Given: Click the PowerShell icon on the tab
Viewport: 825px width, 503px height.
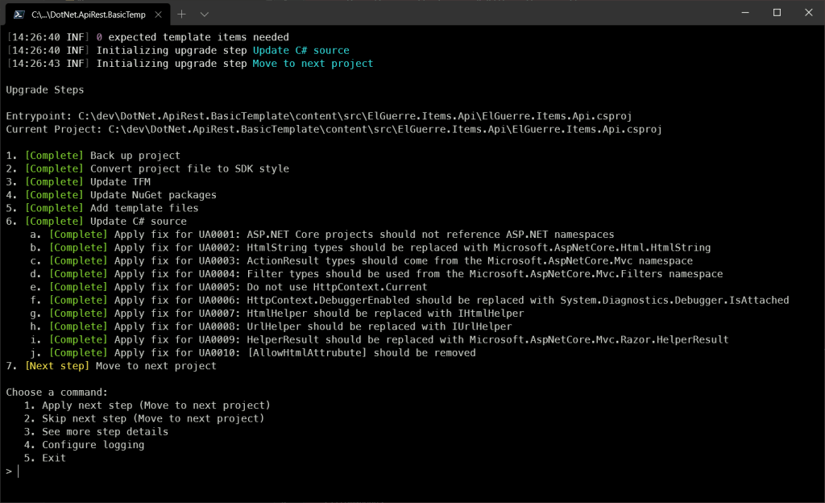Looking at the screenshot, I should click(18, 14).
